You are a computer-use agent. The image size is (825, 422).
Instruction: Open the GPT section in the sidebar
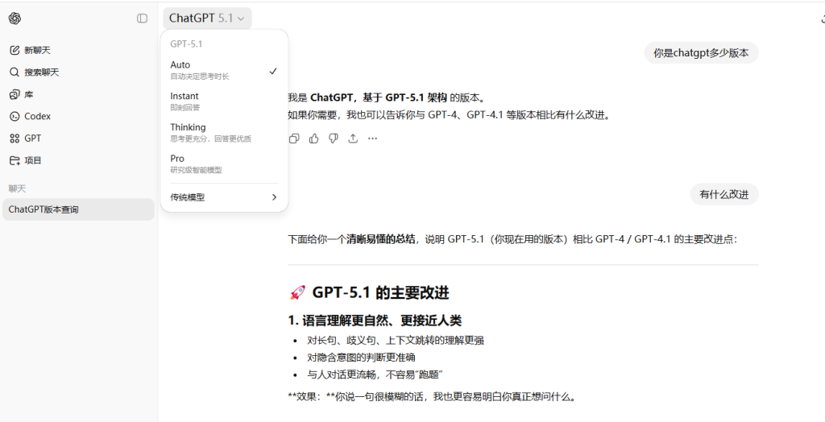(x=32, y=139)
